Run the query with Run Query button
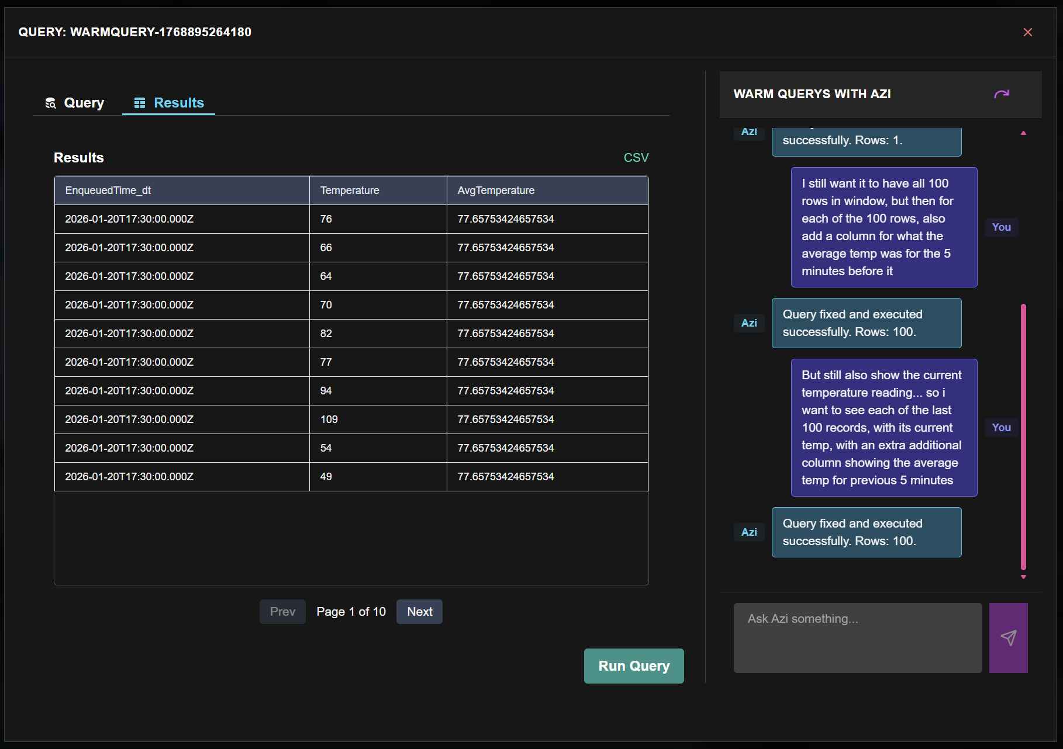The image size is (1063, 749). click(x=634, y=666)
